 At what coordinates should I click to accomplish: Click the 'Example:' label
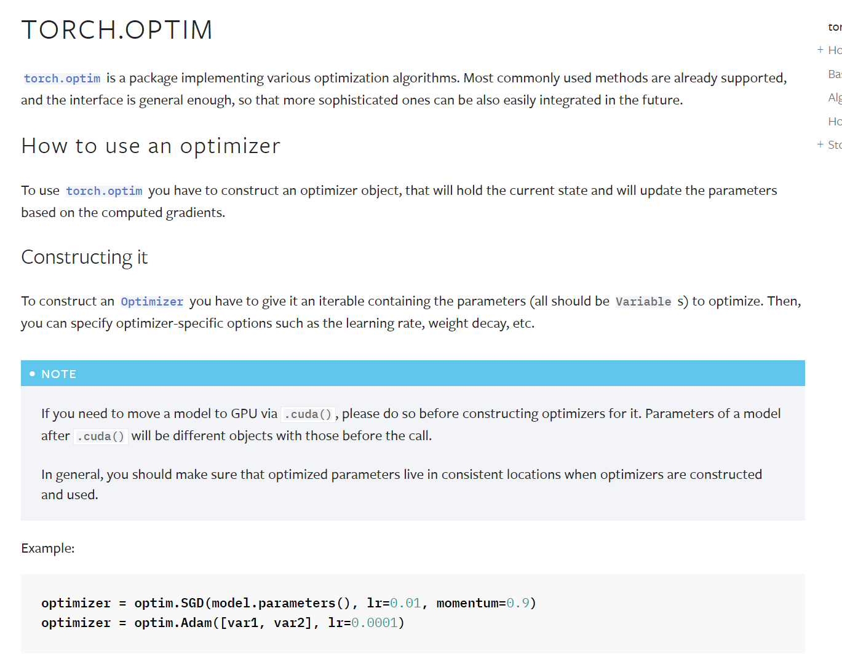point(48,548)
